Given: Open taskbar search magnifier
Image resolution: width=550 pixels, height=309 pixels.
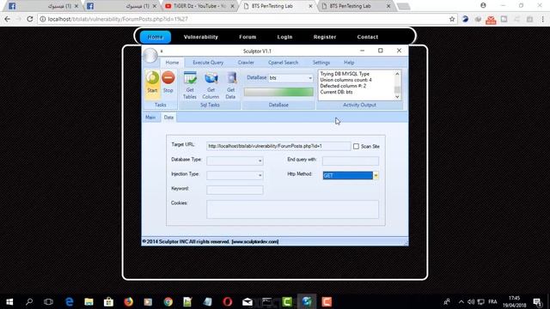Looking at the screenshot, I should pos(29,301).
